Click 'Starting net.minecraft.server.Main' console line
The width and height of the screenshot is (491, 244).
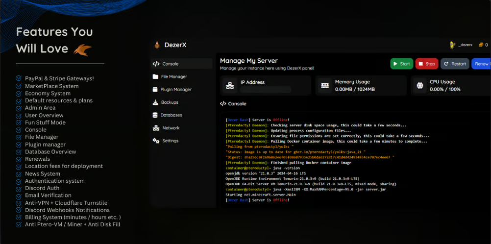(x=261, y=195)
